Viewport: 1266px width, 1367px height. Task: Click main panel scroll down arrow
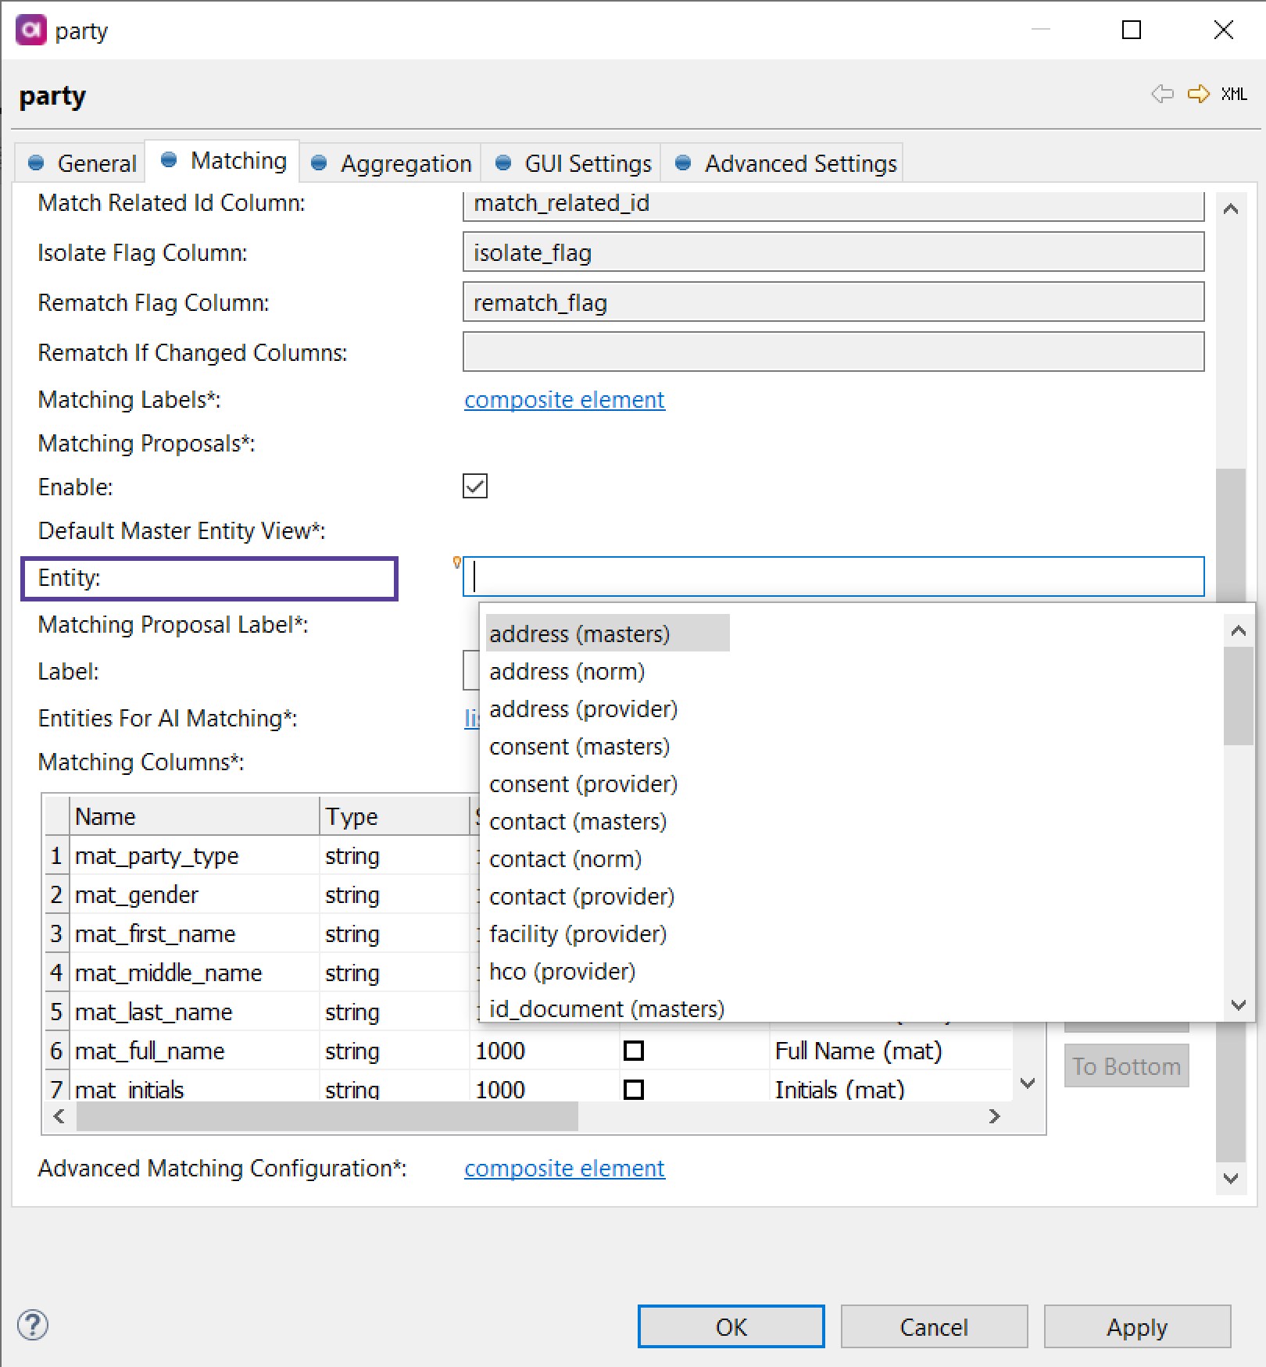pos(1231,1178)
